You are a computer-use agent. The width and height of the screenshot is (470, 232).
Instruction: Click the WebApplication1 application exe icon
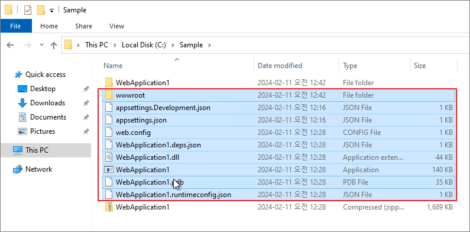[109, 170]
